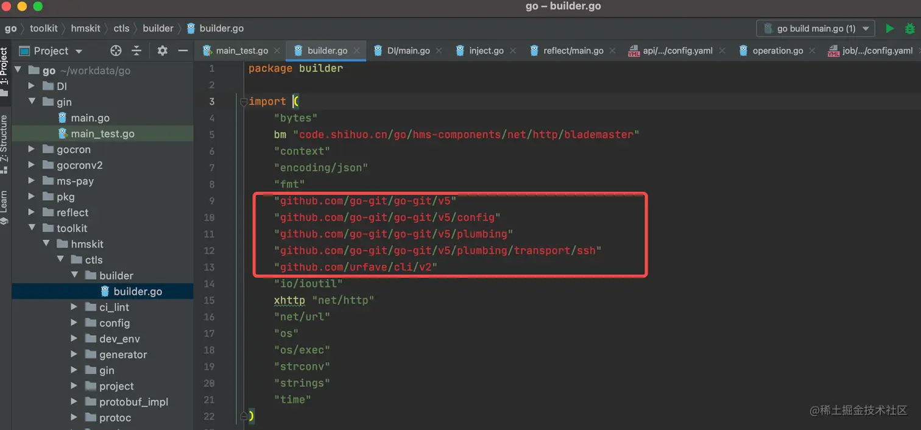Open the Structure tool window tab
This screenshot has height=430, width=921.
pos(5,144)
